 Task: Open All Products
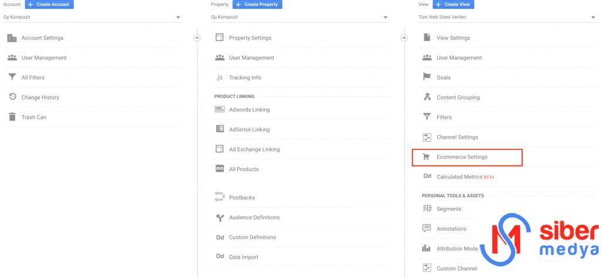tap(244, 169)
